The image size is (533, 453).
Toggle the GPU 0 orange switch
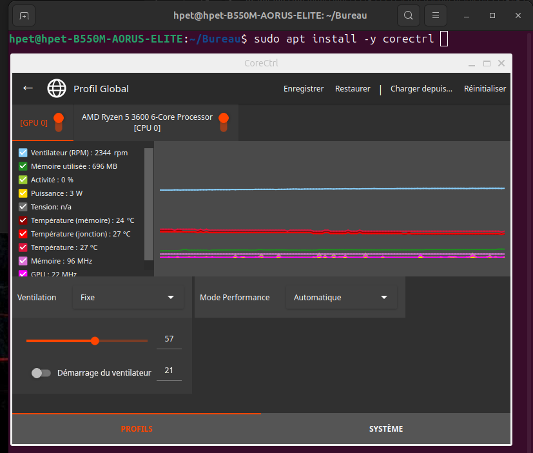click(59, 121)
